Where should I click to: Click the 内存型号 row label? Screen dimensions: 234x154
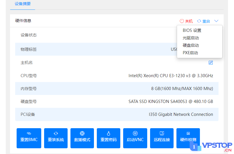pyautogui.click(x=29, y=89)
